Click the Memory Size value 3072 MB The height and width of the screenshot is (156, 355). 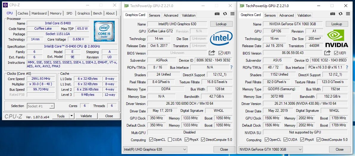click(x=277, y=96)
